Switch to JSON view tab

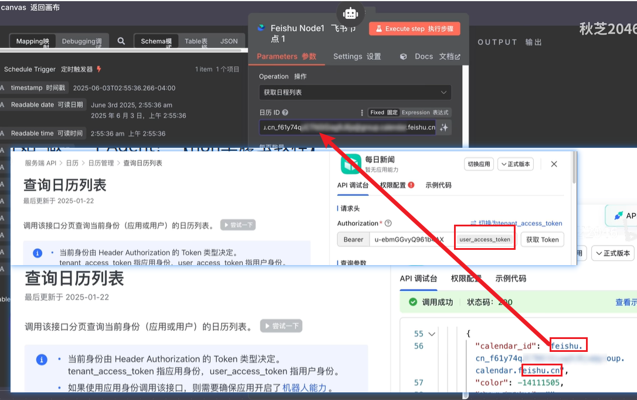(229, 41)
